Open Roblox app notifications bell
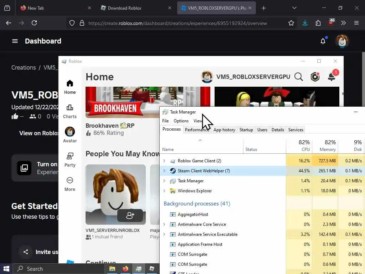The image size is (365, 274). point(332,76)
